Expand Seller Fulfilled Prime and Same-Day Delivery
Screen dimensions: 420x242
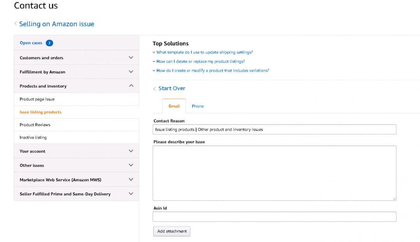tap(131, 194)
